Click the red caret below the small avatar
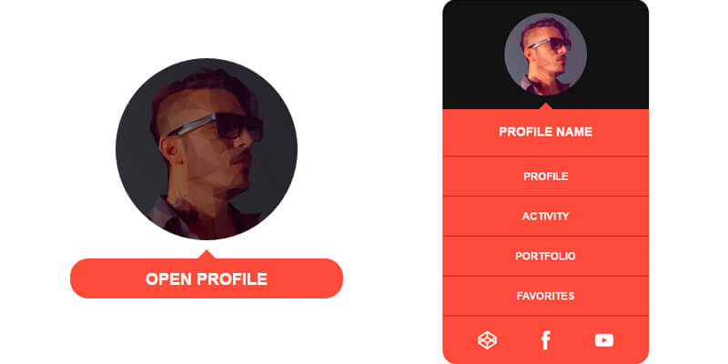Image resolution: width=728 pixels, height=364 pixels. tap(545, 106)
